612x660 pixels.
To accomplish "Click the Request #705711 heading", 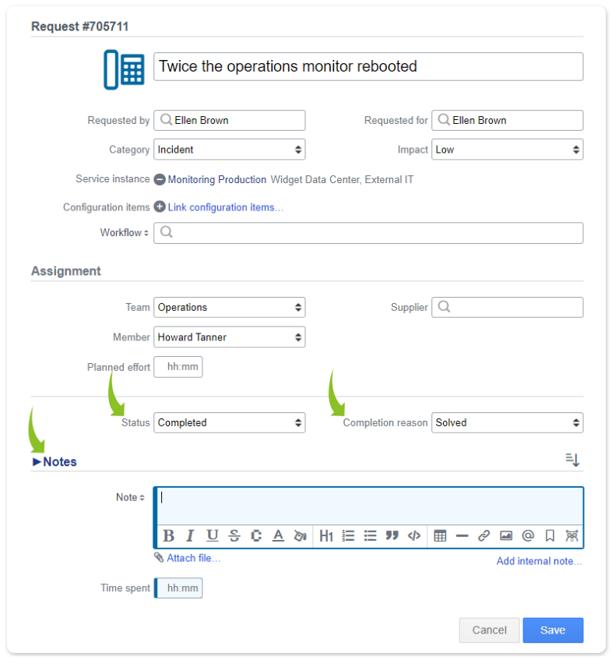I will 80,26.
